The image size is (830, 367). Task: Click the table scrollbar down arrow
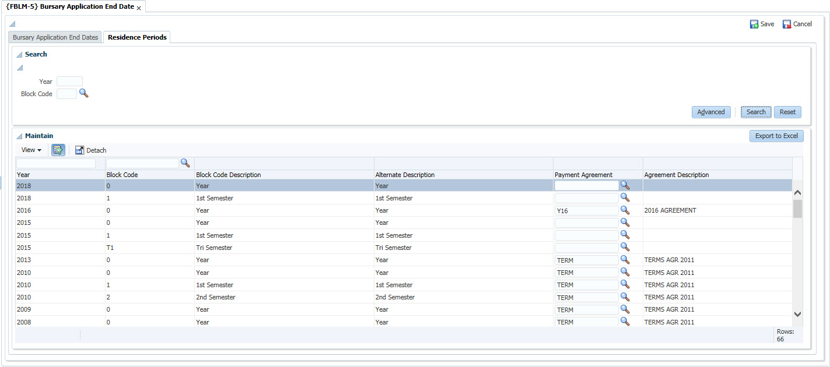coord(797,314)
